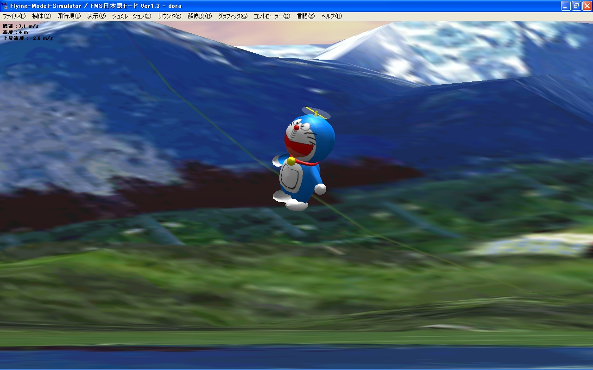593x370 pixels.
Task: Click the -2.6 m/s climb rate readout
Action: click(28, 38)
